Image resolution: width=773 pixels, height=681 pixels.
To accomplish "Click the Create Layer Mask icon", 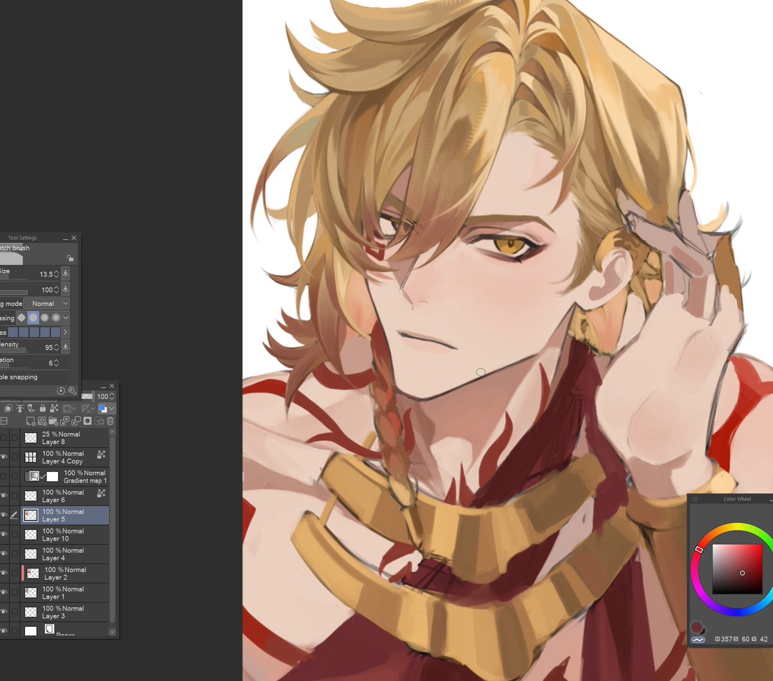I will pos(88,421).
